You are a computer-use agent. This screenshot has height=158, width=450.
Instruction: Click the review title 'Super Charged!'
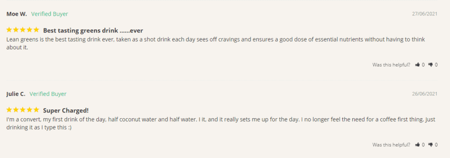tap(66, 111)
